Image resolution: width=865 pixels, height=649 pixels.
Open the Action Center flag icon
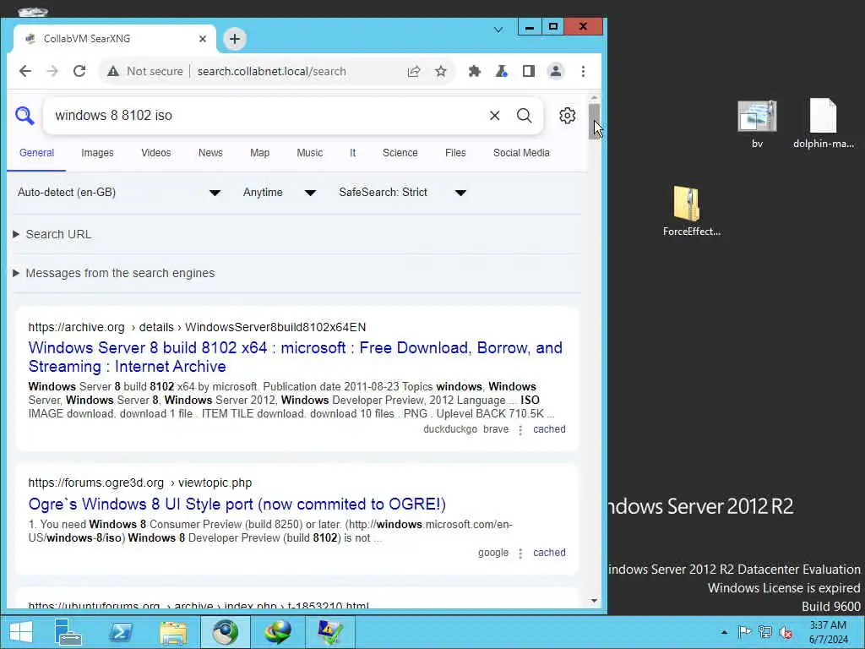coord(745,632)
